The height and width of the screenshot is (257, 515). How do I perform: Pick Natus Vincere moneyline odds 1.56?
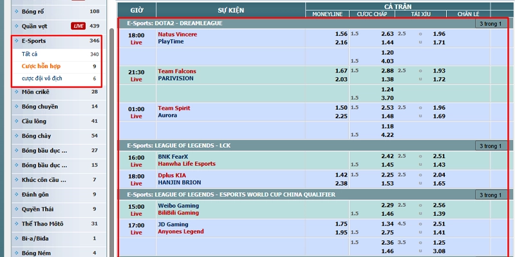[341, 34]
